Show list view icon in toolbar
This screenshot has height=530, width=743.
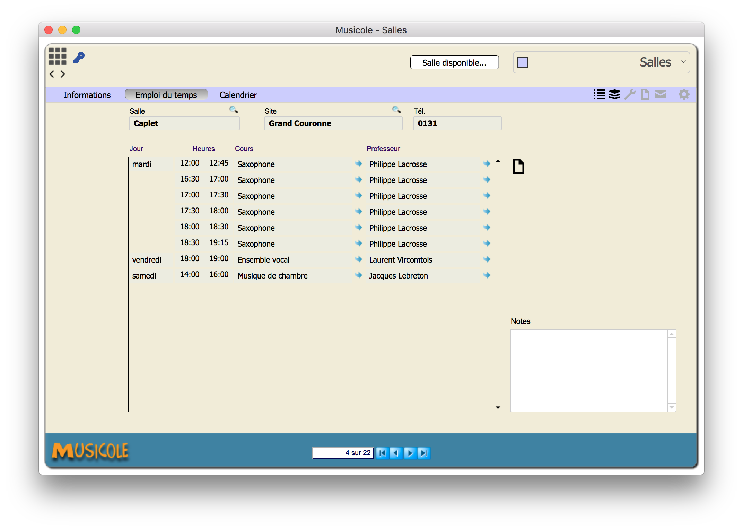click(600, 94)
